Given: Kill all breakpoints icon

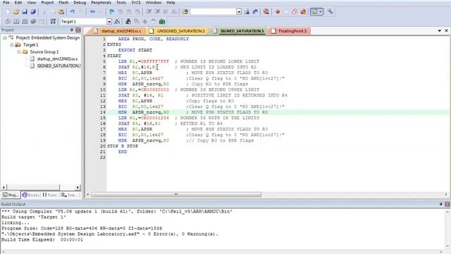Looking at the screenshot, I should click(303, 12).
